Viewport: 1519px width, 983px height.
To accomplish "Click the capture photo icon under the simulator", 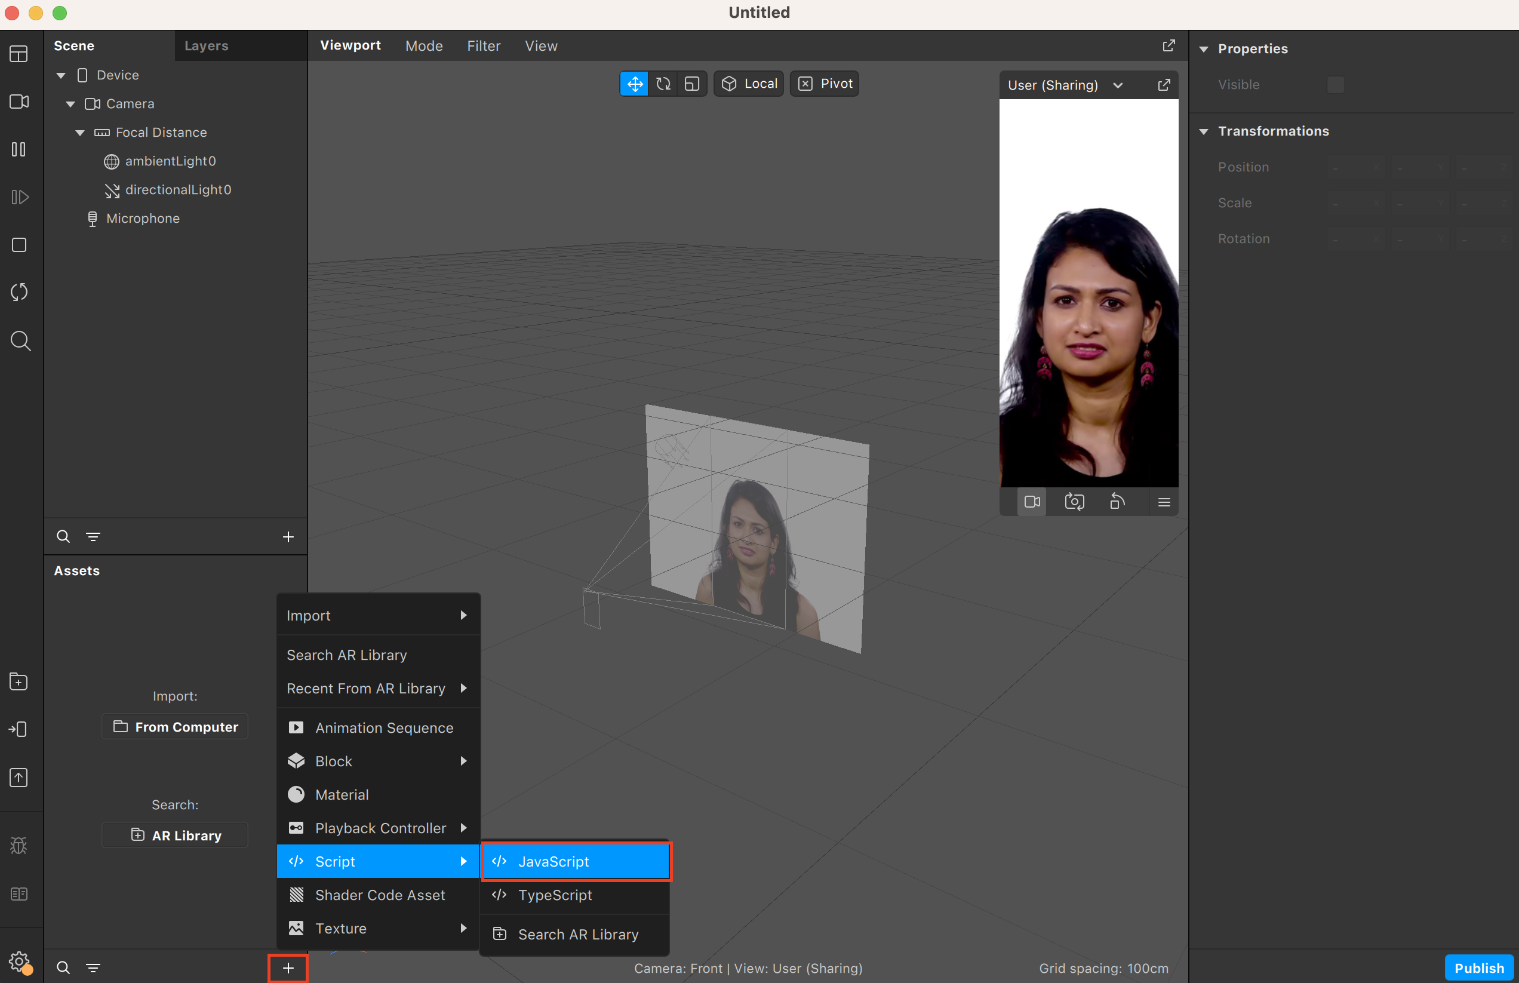I will coord(1074,502).
